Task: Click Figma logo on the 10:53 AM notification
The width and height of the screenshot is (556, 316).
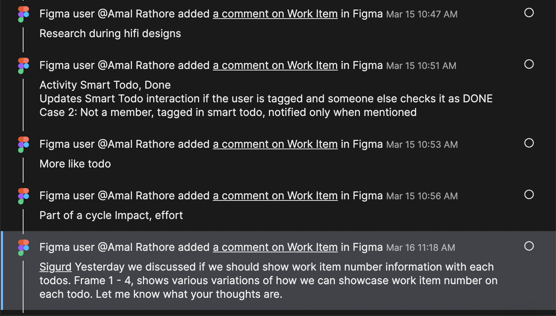Action: [23, 145]
